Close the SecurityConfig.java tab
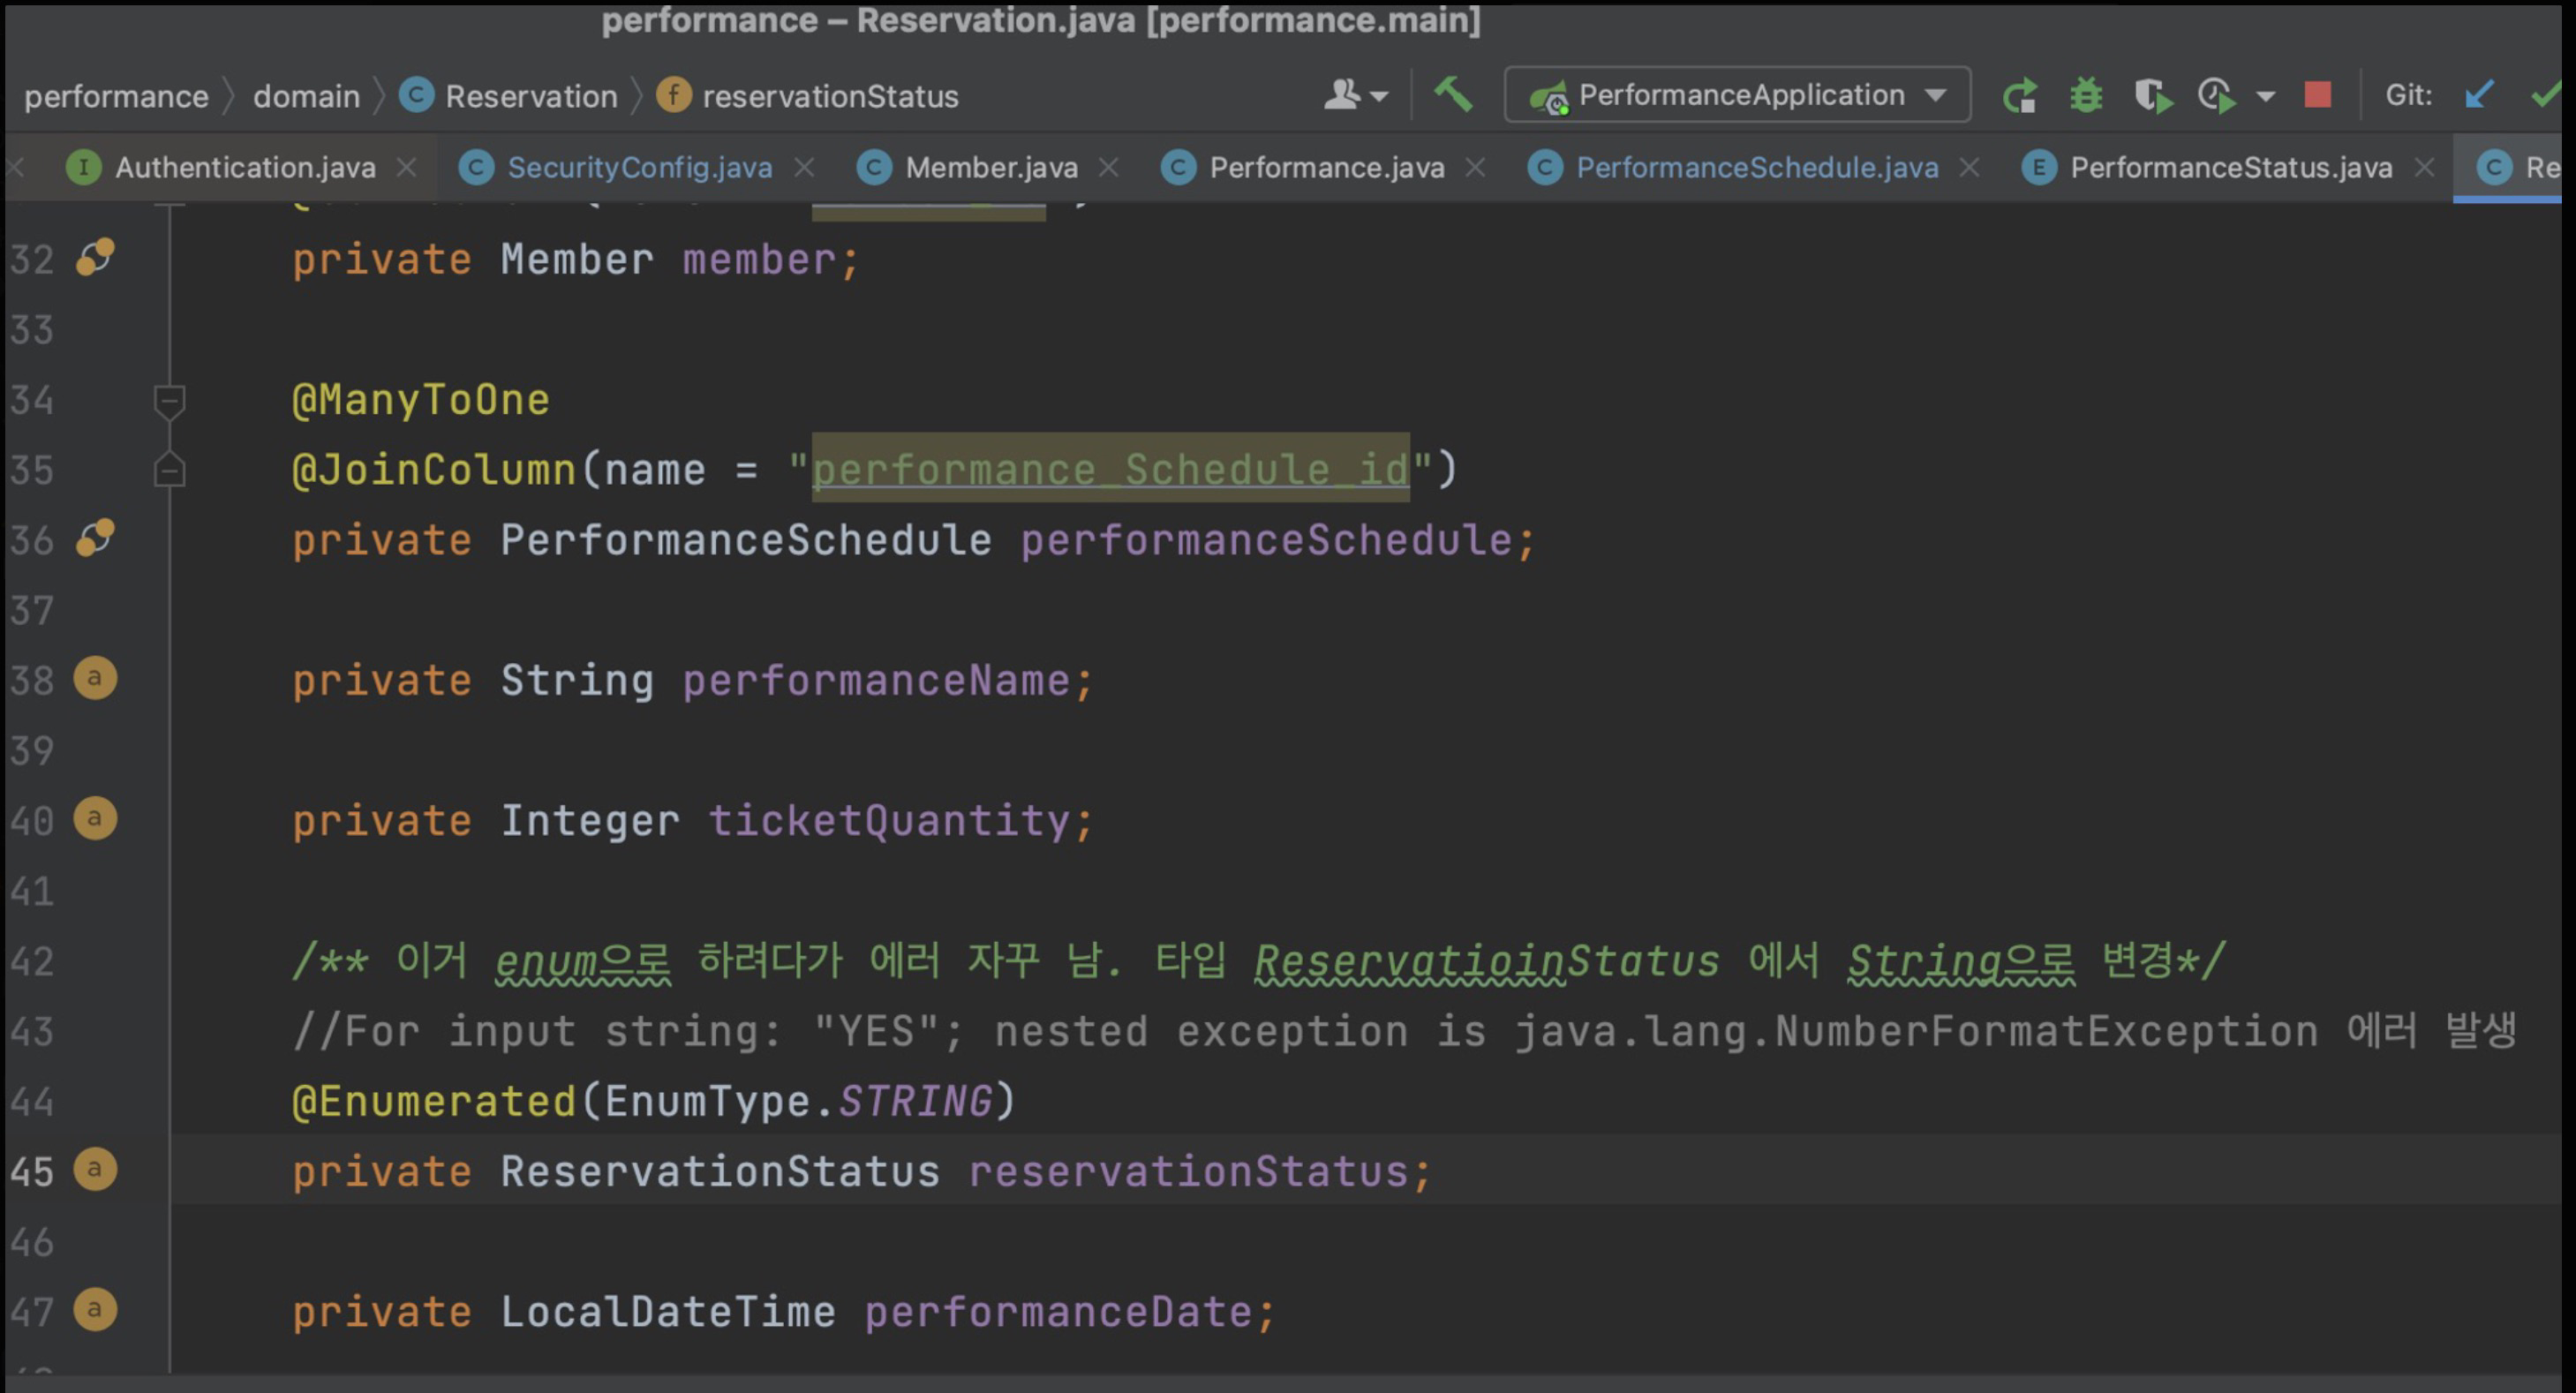 coord(804,168)
